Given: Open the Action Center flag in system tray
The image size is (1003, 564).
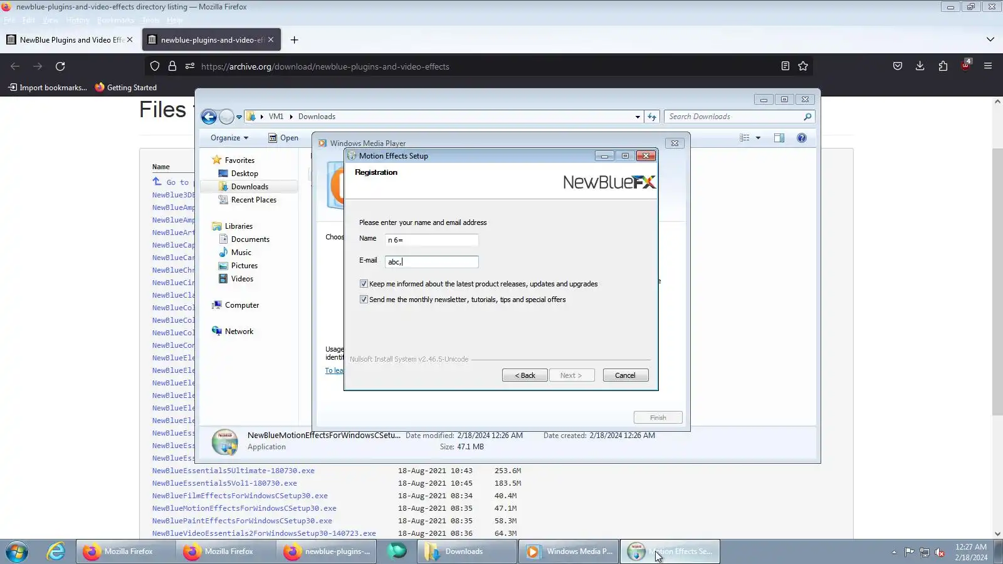Looking at the screenshot, I should (x=909, y=552).
